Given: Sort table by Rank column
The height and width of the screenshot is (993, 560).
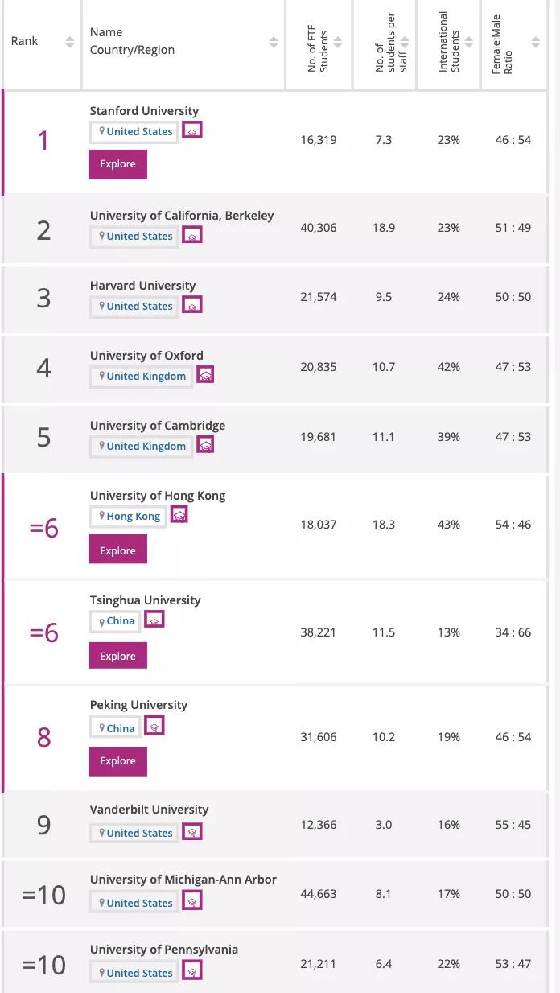Looking at the screenshot, I should pos(69,42).
